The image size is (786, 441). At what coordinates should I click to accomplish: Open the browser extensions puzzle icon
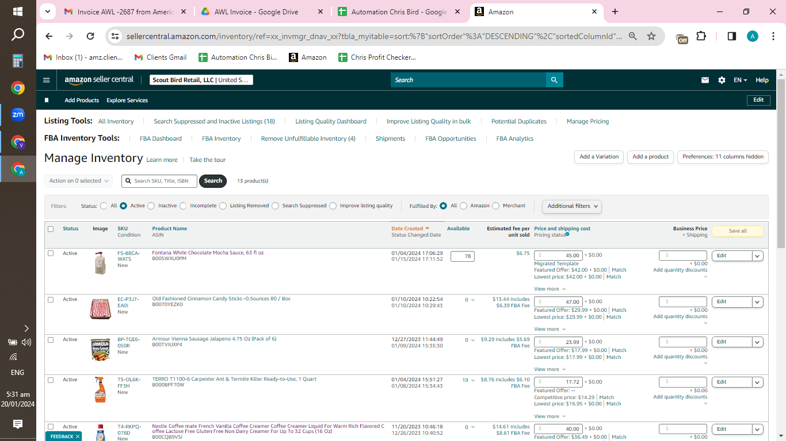click(x=701, y=36)
